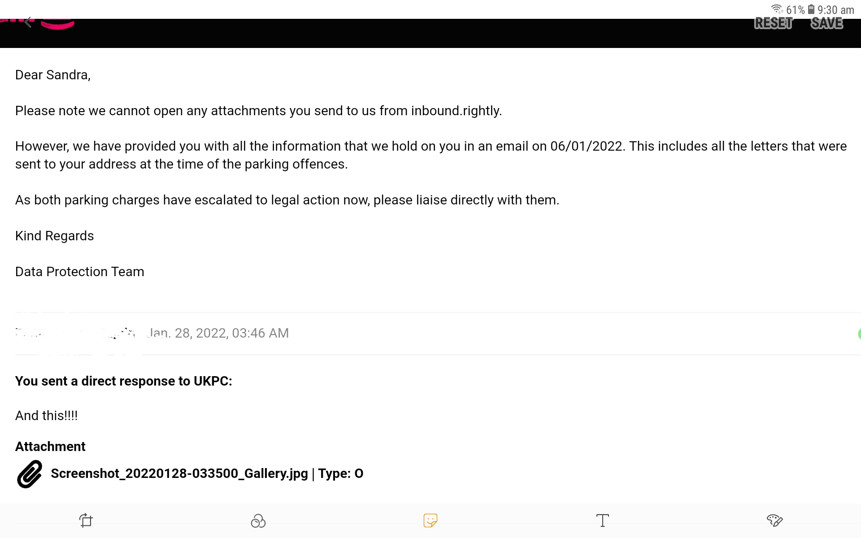Tap the battery indicator icon
The image size is (861, 538).
pyautogui.click(x=811, y=9)
